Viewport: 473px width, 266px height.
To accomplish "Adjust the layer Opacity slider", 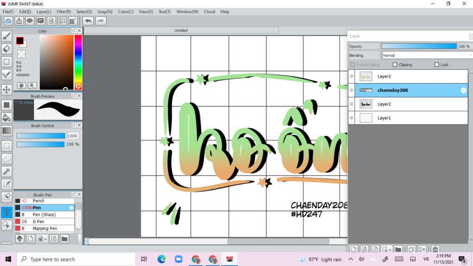I will click(x=418, y=46).
